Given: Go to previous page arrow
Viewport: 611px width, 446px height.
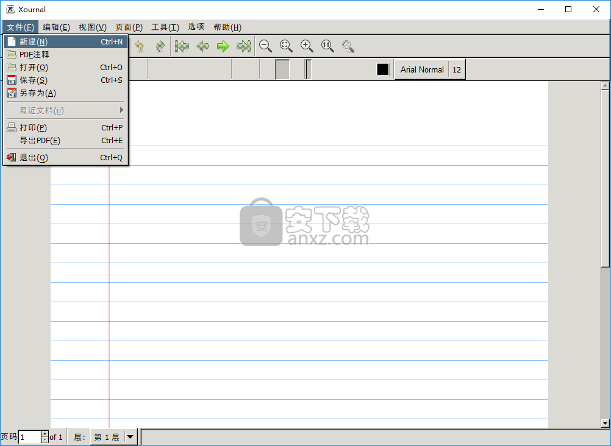Looking at the screenshot, I should [x=202, y=46].
